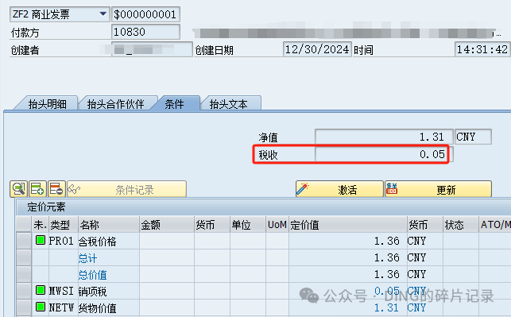Image resolution: width=511 pixels, height=317 pixels.
Task: Switch to the 抬头明细 tab
Action: 47,103
